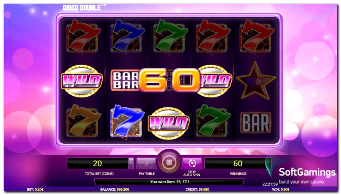Click the Stop Auto Spin button
341x195 pixels.
192,163
